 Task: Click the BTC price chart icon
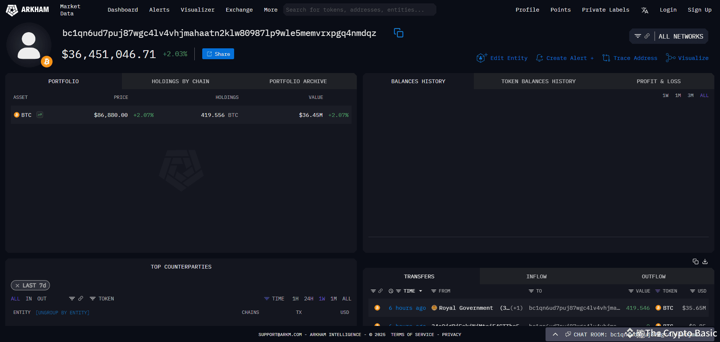click(40, 115)
